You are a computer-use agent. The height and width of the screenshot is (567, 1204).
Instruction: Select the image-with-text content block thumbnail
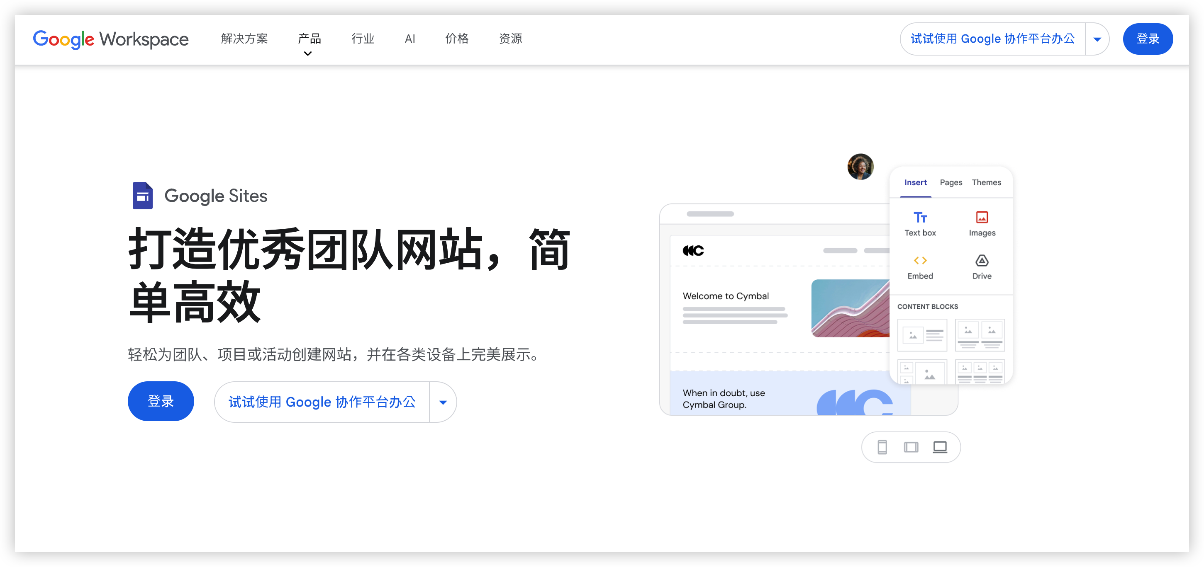[x=922, y=335]
